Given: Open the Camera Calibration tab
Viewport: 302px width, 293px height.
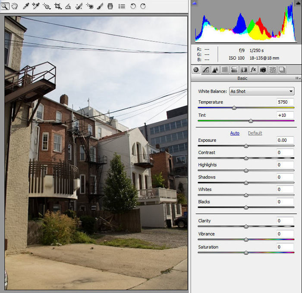Looking at the screenshot, I should [263, 70].
